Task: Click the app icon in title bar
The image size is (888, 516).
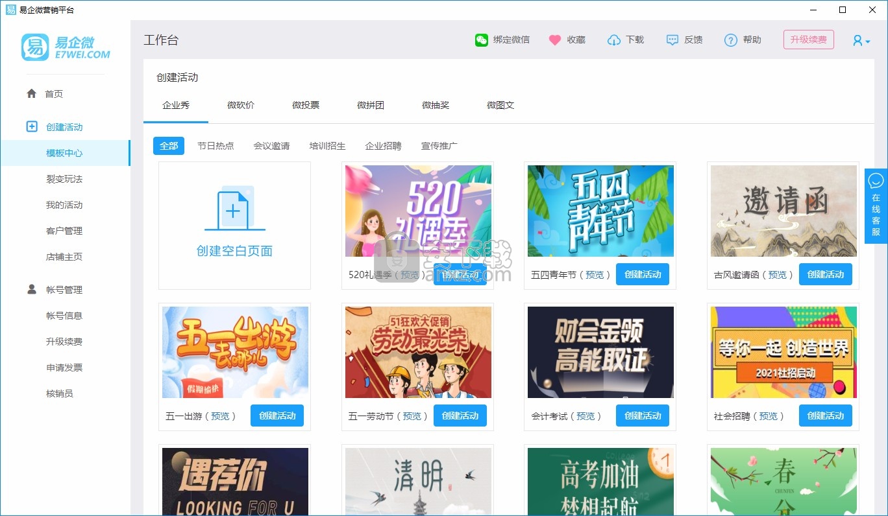Action: [x=11, y=10]
